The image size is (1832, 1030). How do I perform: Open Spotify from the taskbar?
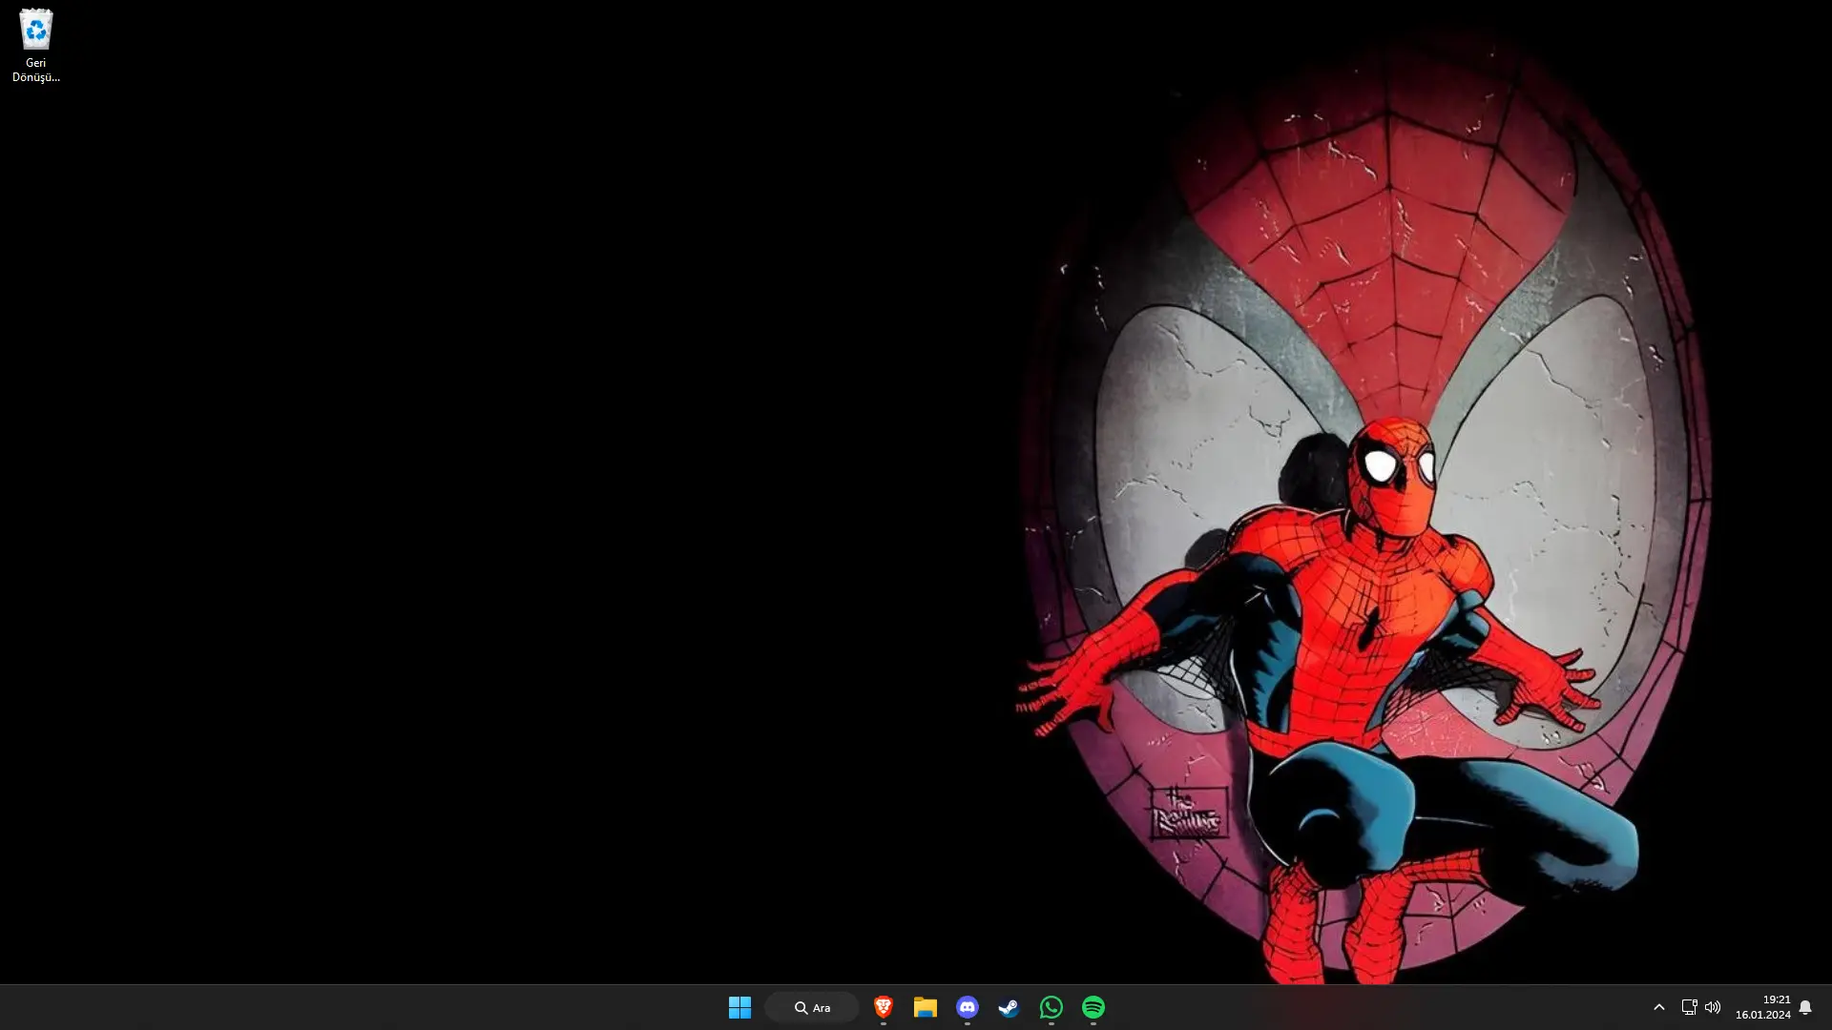(1093, 1007)
